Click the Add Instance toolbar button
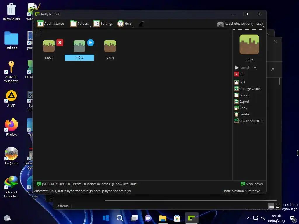Image resolution: width=299 pixels, height=224 pixels. pos(51,24)
